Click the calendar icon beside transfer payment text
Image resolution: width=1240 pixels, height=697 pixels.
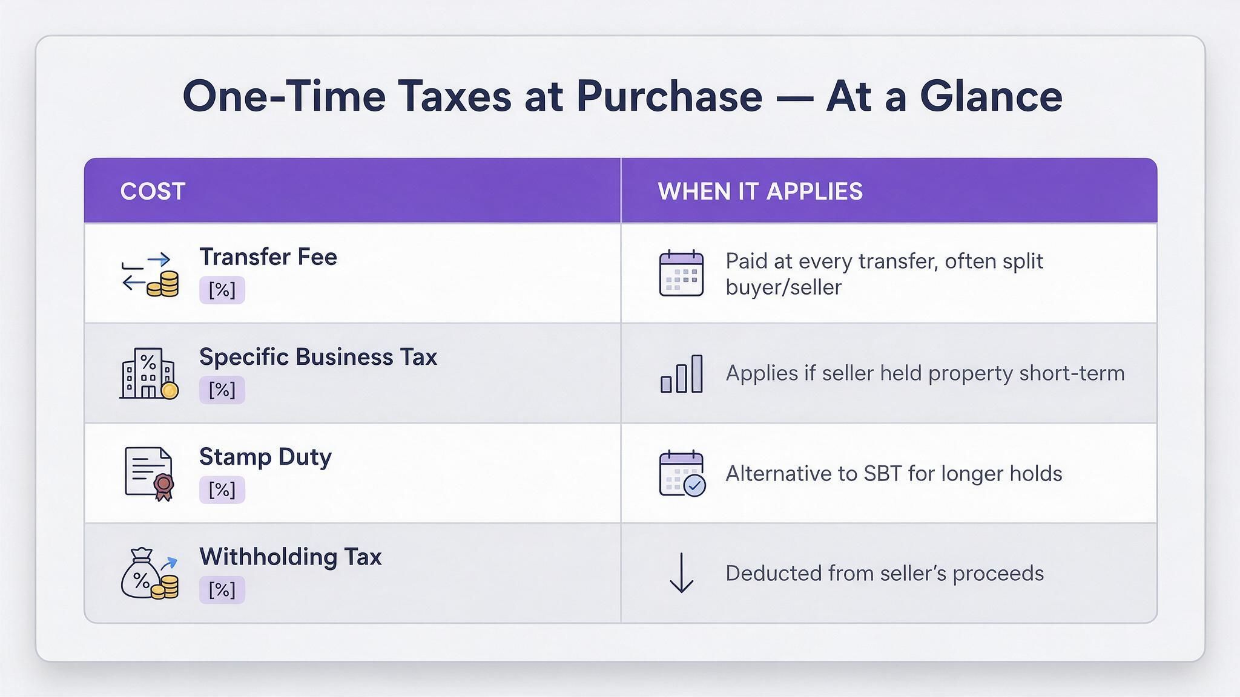tap(681, 273)
